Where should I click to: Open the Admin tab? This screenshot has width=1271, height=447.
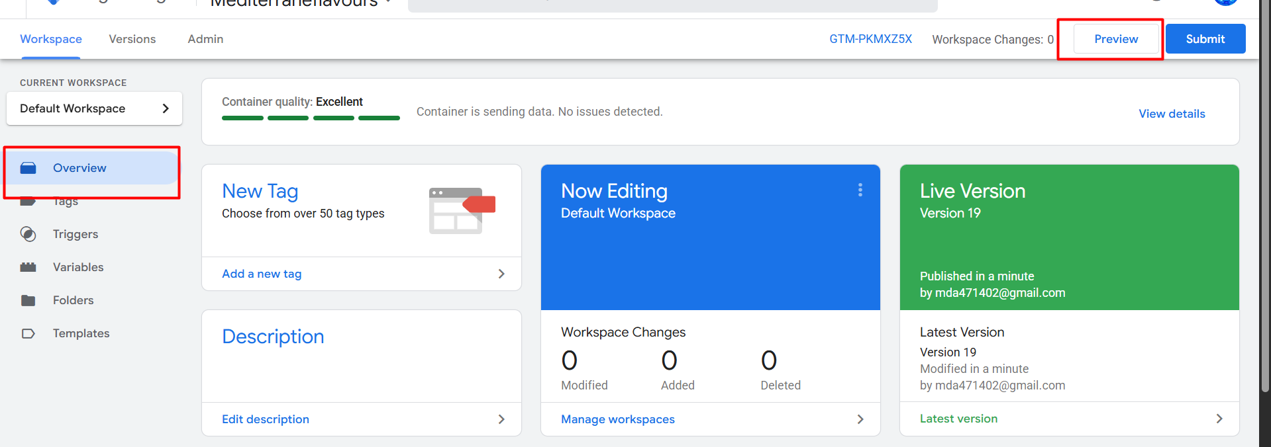pyautogui.click(x=205, y=39)
